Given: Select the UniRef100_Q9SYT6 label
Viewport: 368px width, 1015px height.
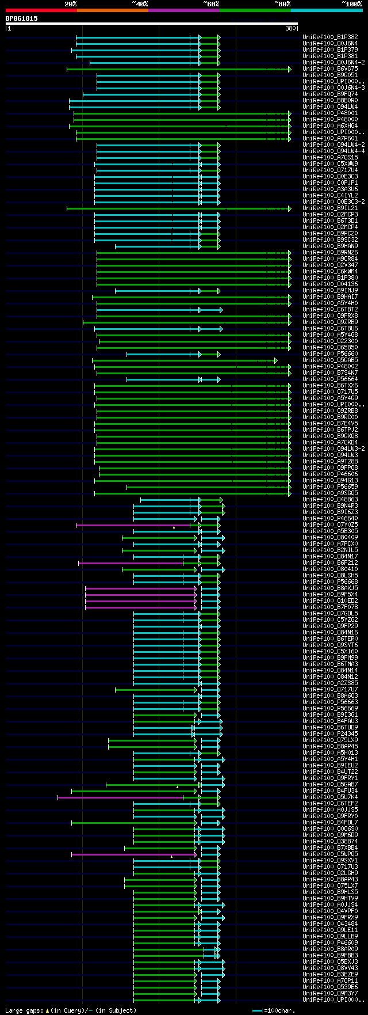Looking at the screenshot, I should 330,645.
